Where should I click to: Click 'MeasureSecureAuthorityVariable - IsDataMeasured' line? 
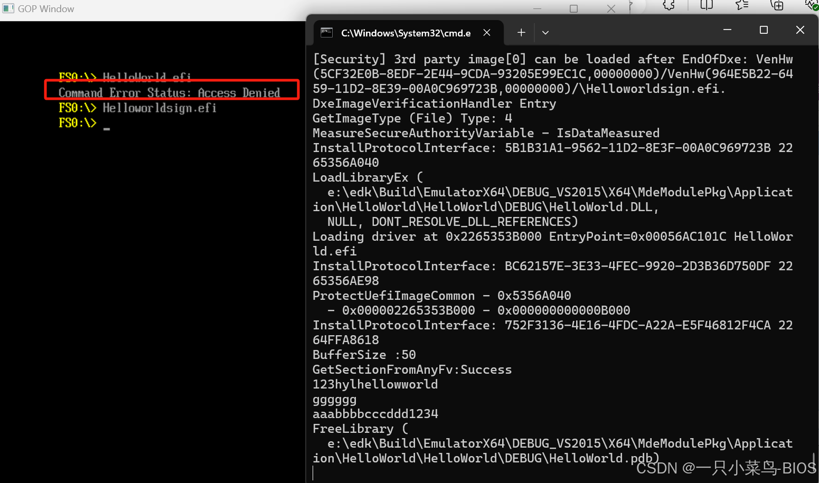(486, 133)
